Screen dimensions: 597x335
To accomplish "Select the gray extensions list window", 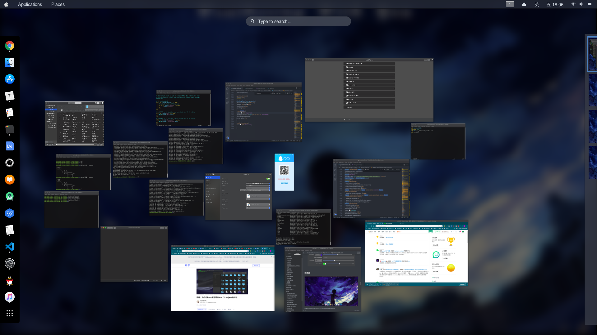I will 369,90.
